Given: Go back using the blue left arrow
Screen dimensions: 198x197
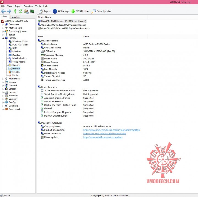Looking at the screenshot, I should (3, 11).
